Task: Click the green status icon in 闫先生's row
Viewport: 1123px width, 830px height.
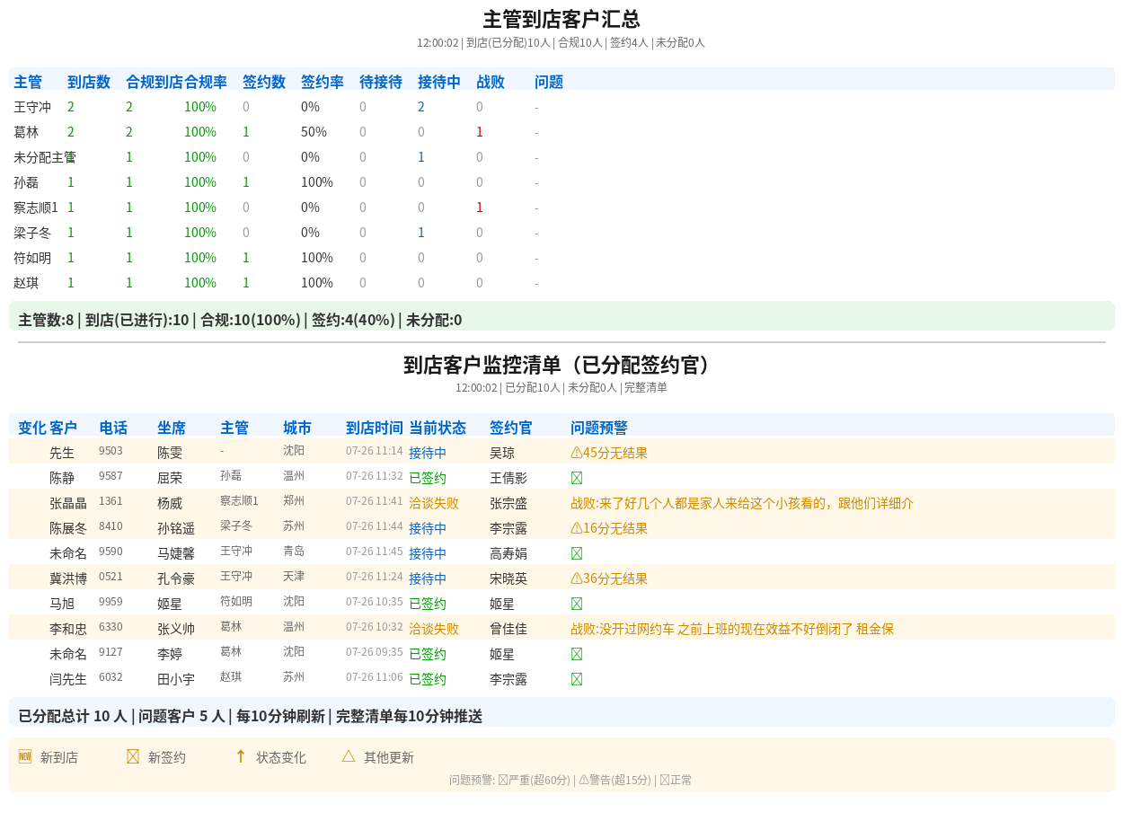Action: click(x=577, y=679)
